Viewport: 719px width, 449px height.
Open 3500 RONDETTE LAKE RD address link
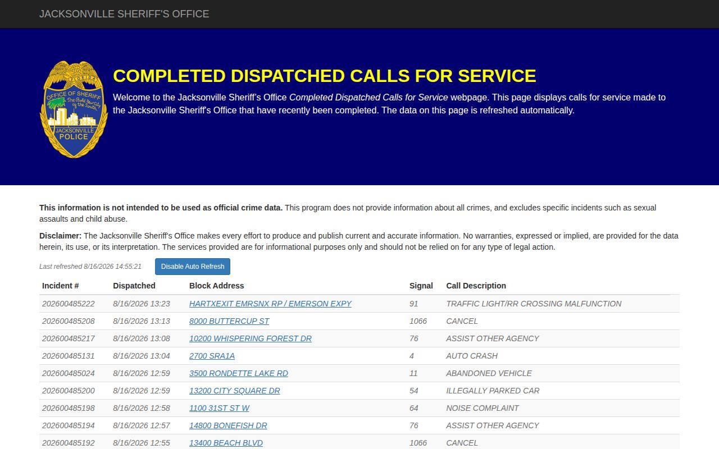239,373
